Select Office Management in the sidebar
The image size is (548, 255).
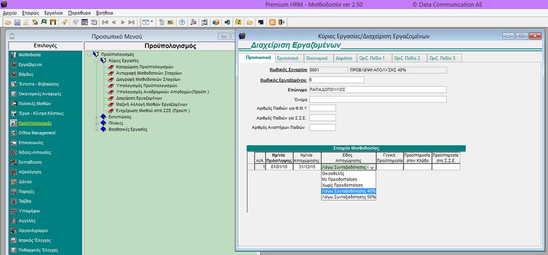(x=37, y=133)
